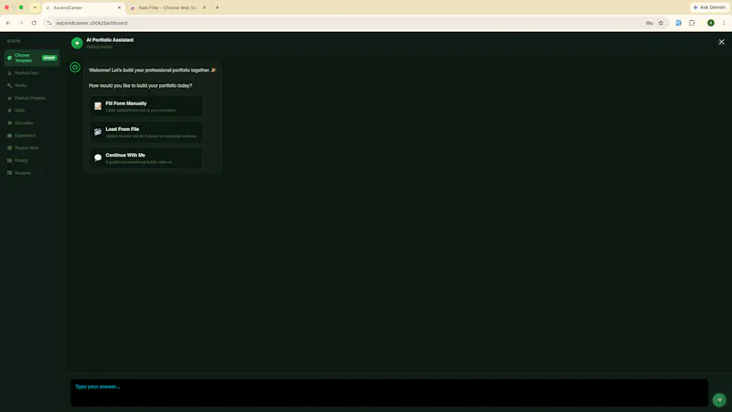Click the address bar URL
This screenshot has height=412, width=732.
pyautogui.click(x=92, y=23)
